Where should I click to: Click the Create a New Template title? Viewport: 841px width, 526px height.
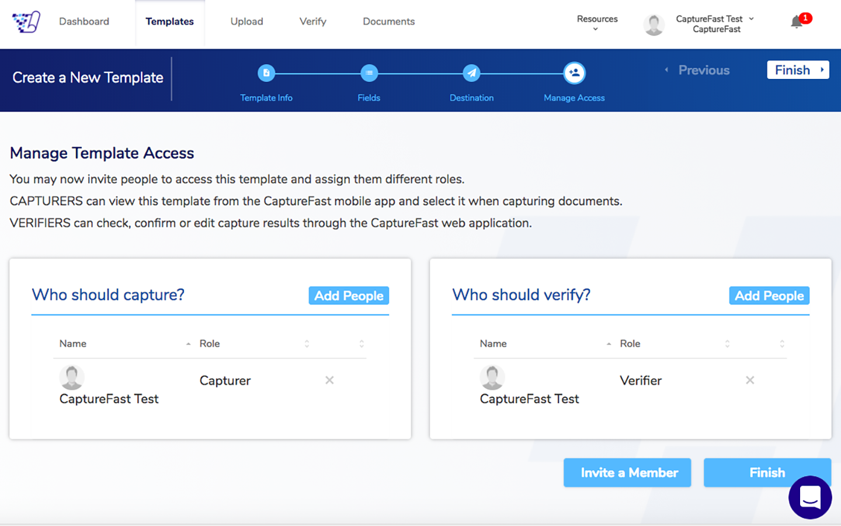pyautogui.click(x=88, y=78)
